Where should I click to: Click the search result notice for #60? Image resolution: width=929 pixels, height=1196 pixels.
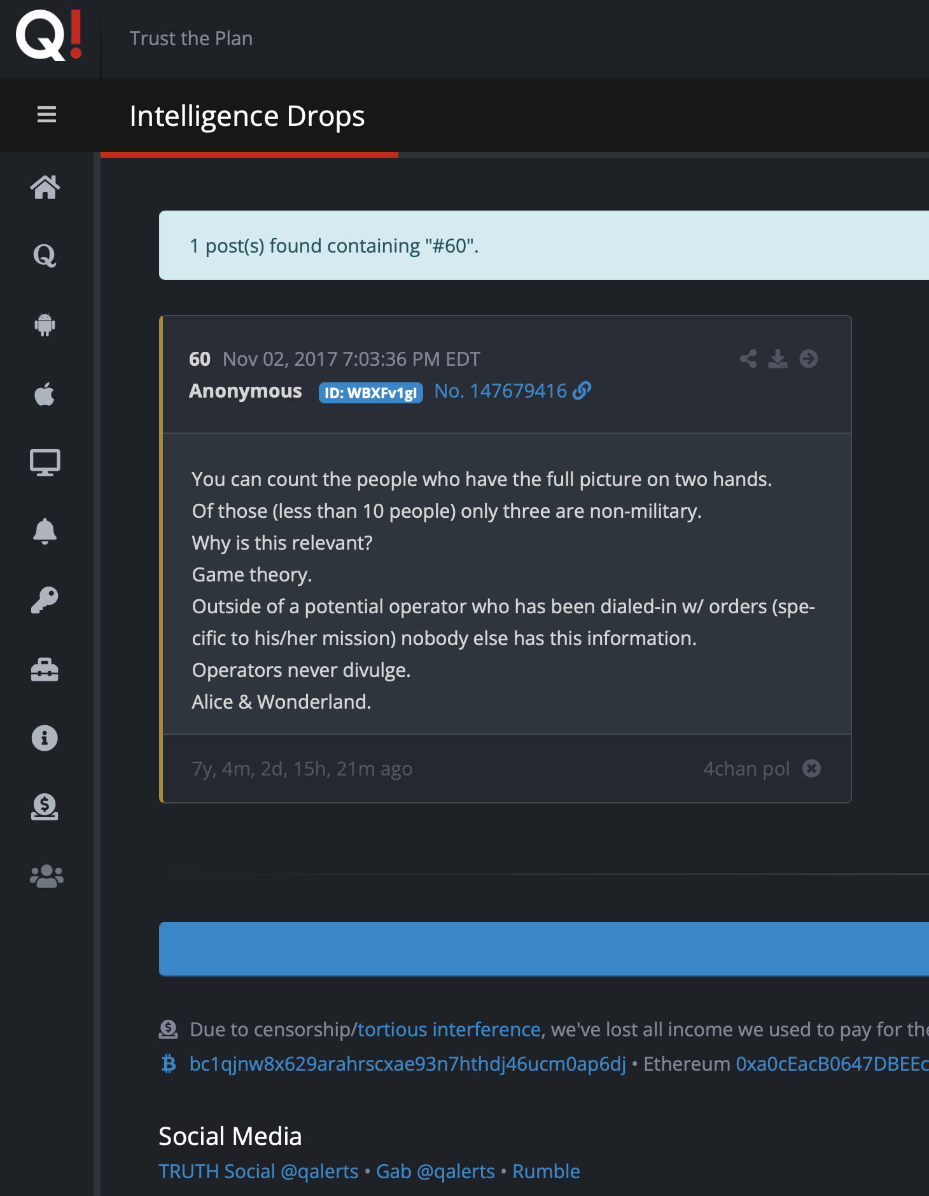(544, 246)
